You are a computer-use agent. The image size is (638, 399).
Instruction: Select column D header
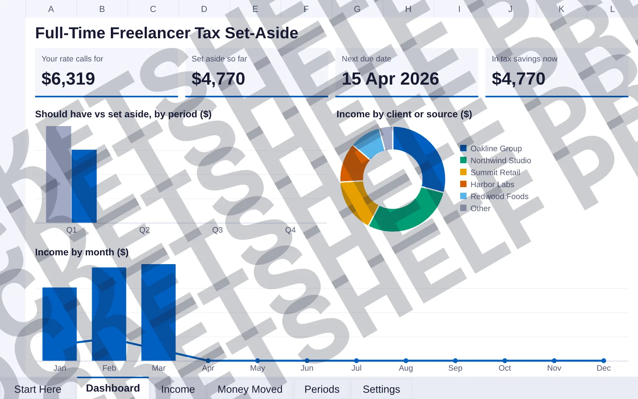click(x=204, y=9)
